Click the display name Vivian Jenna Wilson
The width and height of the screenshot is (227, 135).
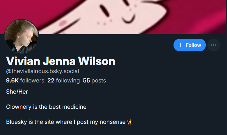click(61, 61)
